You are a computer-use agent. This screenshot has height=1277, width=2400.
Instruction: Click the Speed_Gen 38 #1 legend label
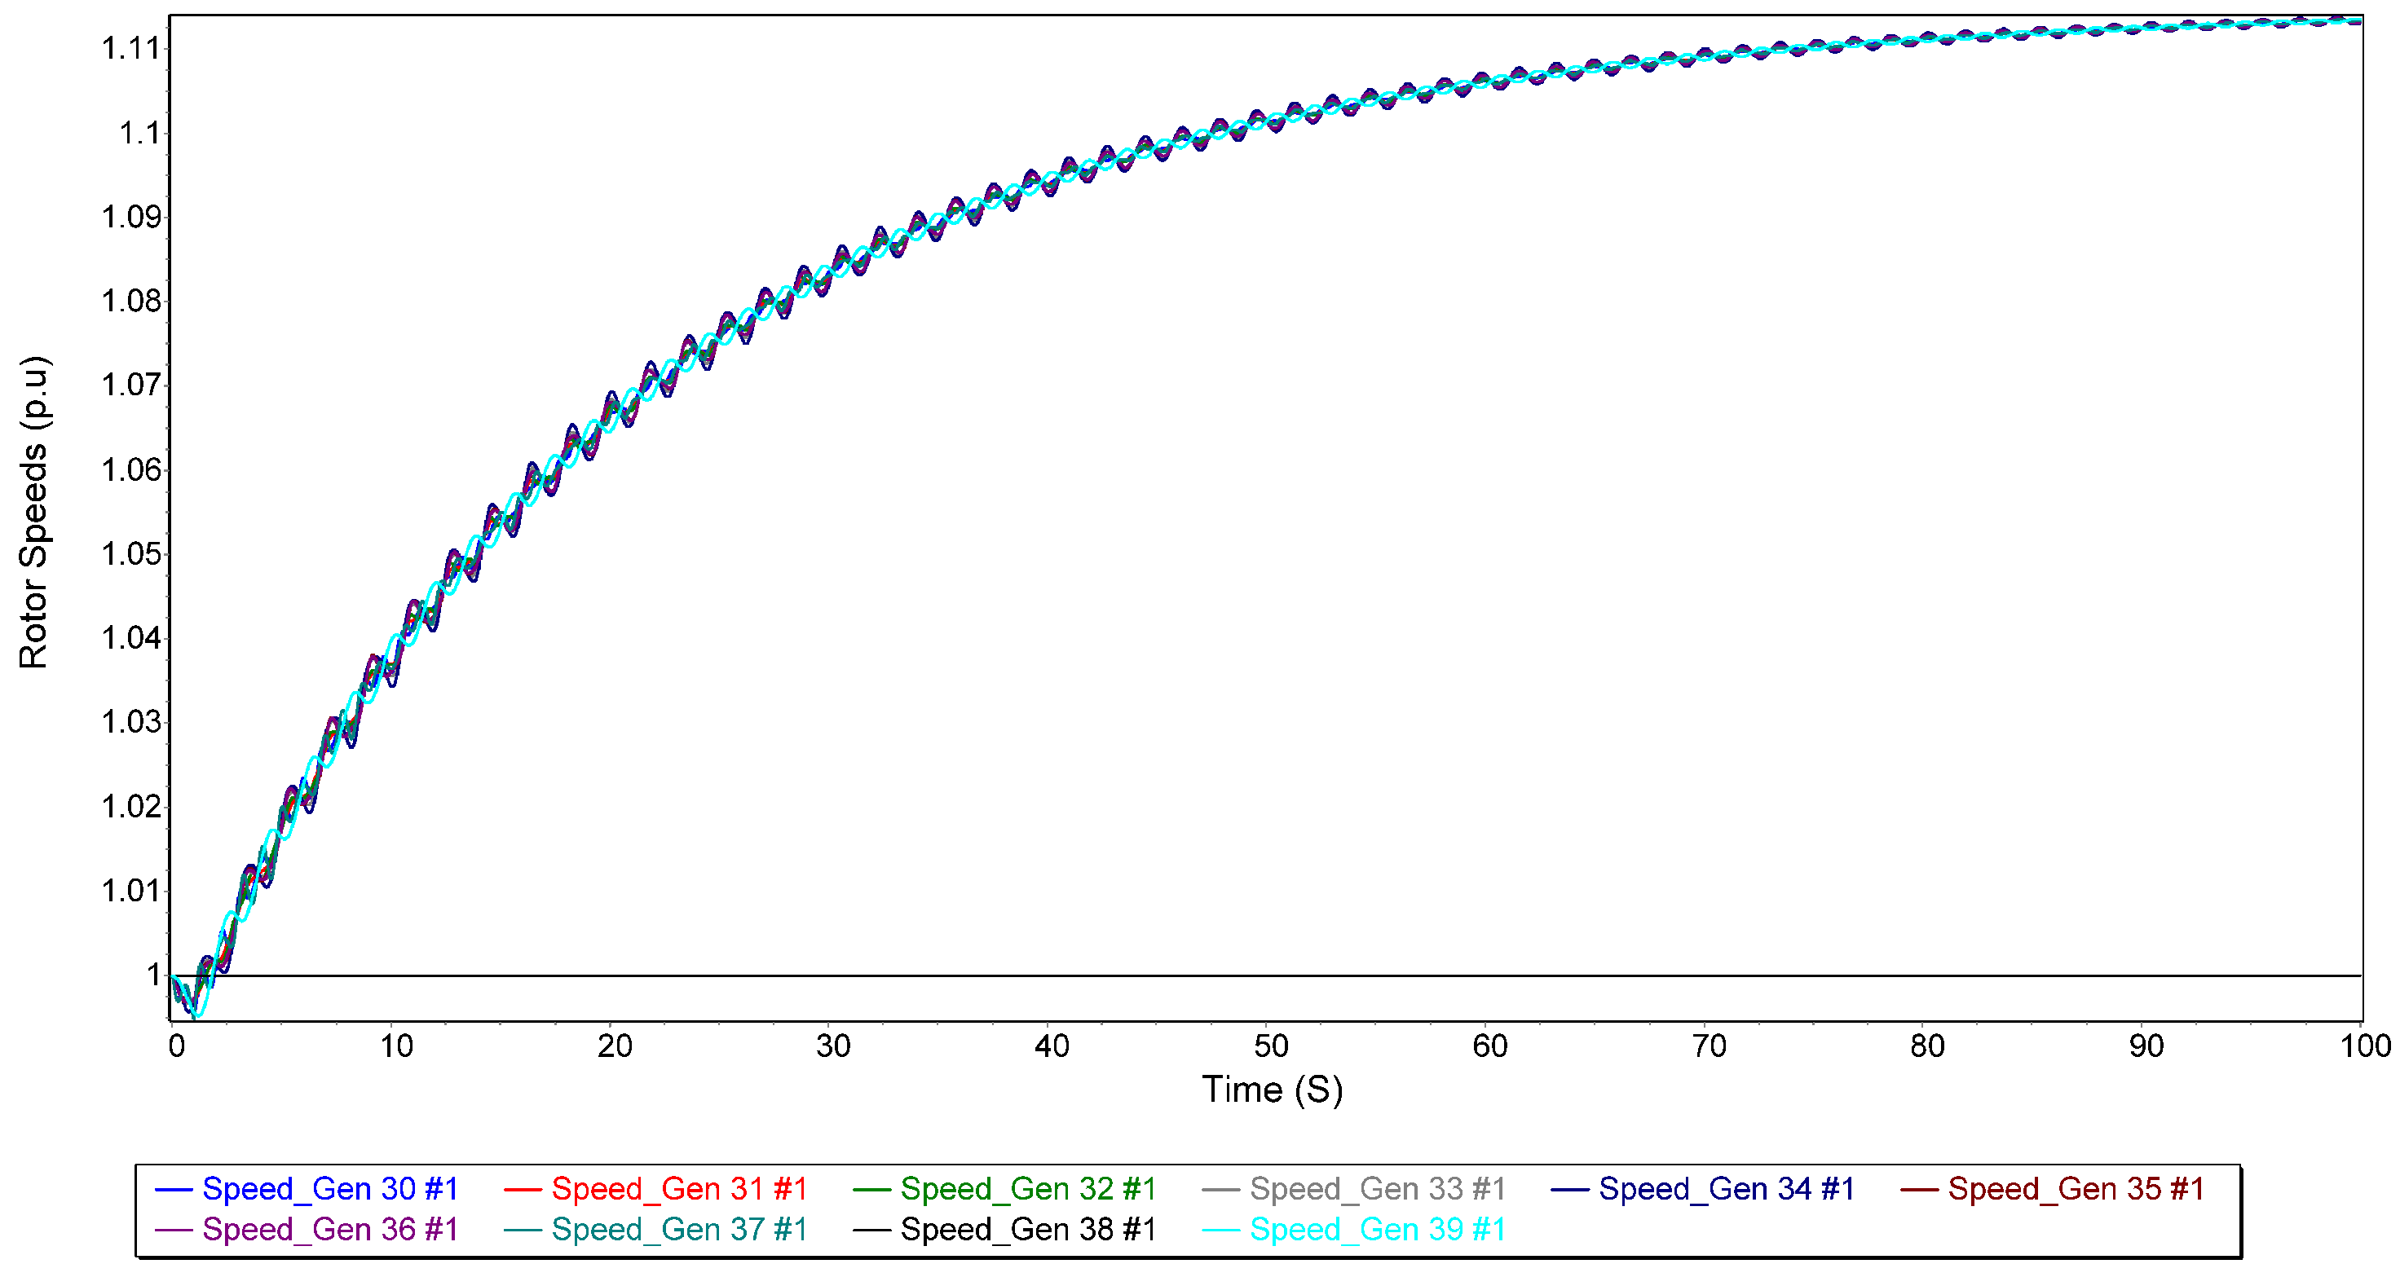(x=1028, y=1231)
